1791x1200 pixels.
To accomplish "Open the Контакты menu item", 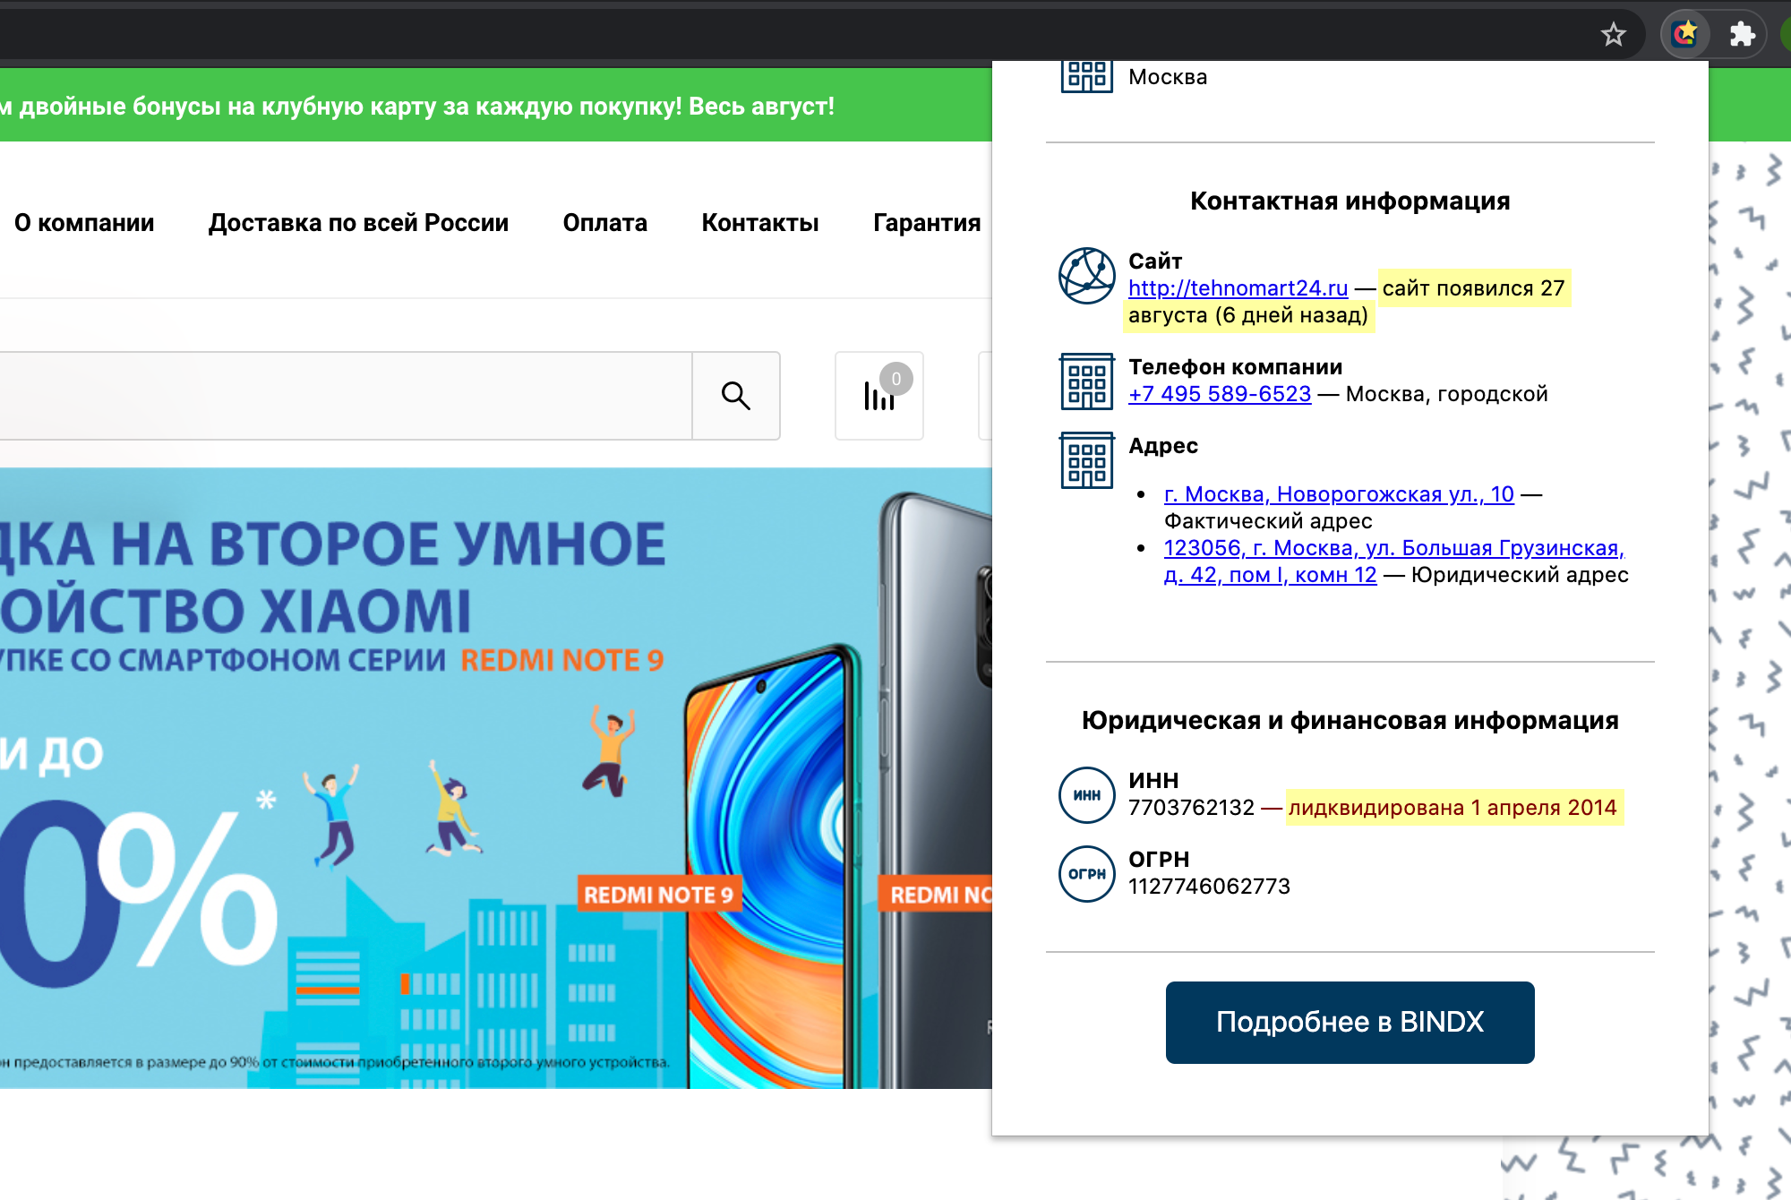I will click(760, 223).
